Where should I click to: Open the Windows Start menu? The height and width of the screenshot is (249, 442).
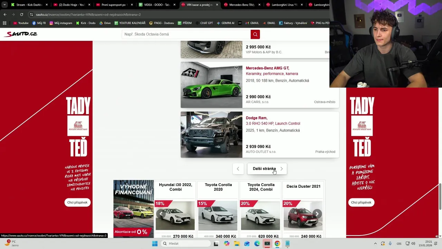coord(155,243)
